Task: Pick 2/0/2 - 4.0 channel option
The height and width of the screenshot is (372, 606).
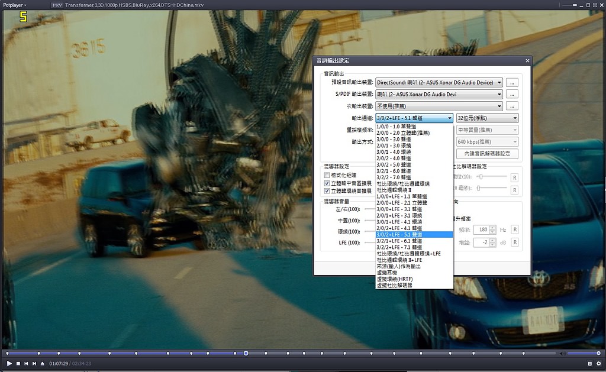Action: point(414,158)
